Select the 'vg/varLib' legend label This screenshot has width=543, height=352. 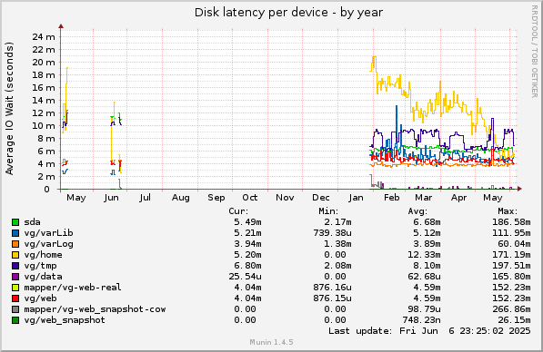(x=48, y=233)
